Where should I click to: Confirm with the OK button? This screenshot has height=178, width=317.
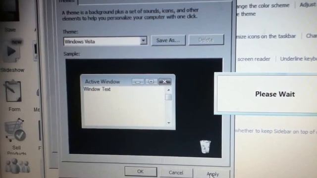141,172
